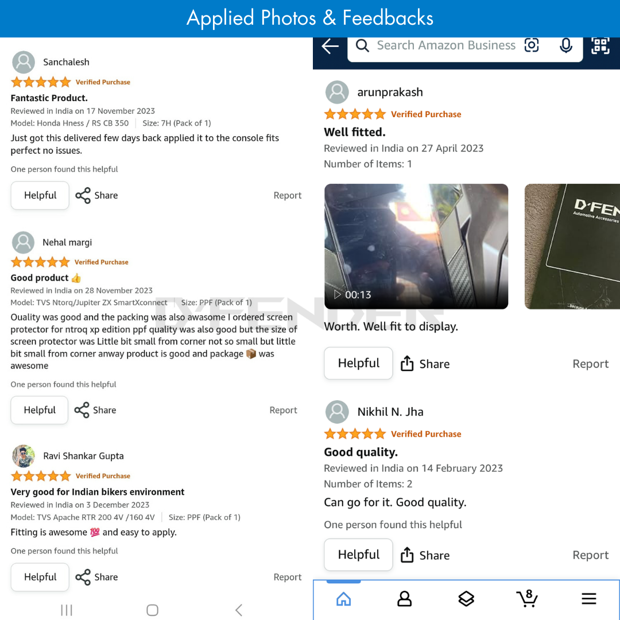Share arunprakash's Well fitted review
The height and width of the screenshot is (620, 620).
425,364
